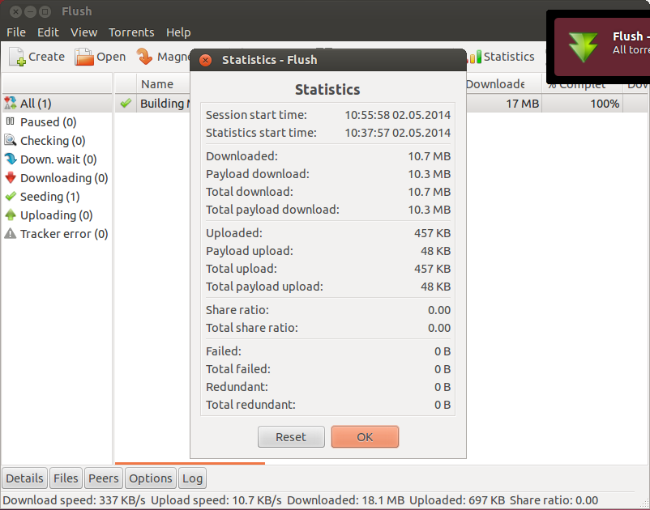650x510 pixels.
Task: Click the Paused filter pause icon
Action: pos(11,121)
